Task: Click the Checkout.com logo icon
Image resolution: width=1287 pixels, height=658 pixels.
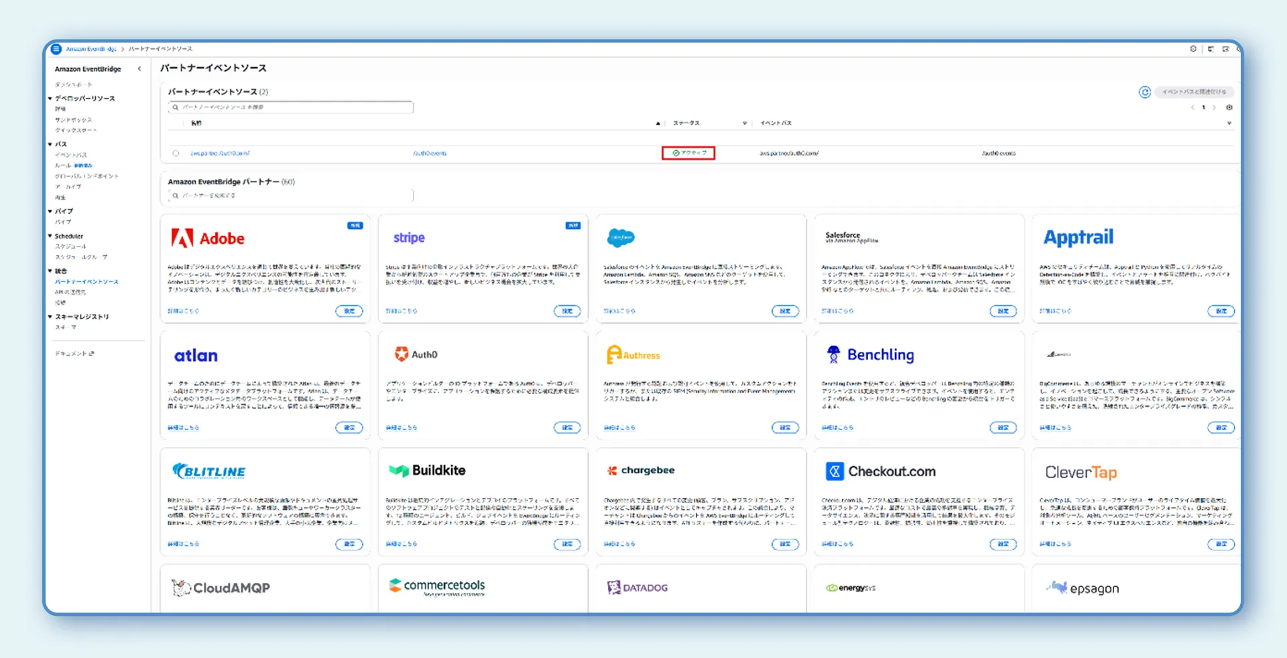Action: coord(834,471)
